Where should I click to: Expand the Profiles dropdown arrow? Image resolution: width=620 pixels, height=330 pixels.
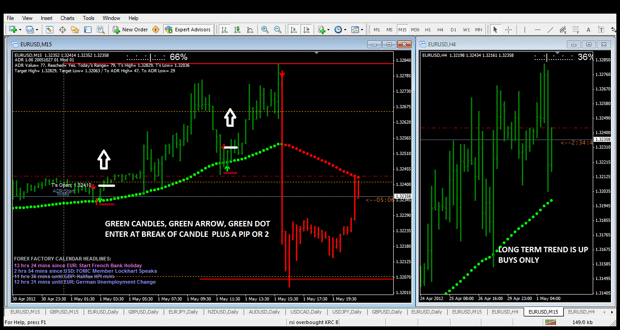click(37, 30)
